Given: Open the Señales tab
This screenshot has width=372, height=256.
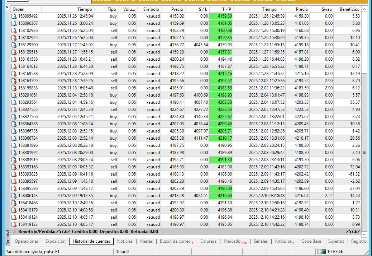Looking at the screenshot, I should (x=261, y=242).
